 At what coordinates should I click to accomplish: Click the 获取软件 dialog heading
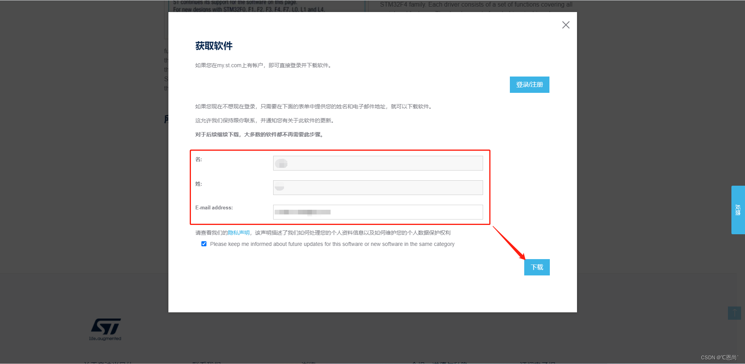click(214, 46)
